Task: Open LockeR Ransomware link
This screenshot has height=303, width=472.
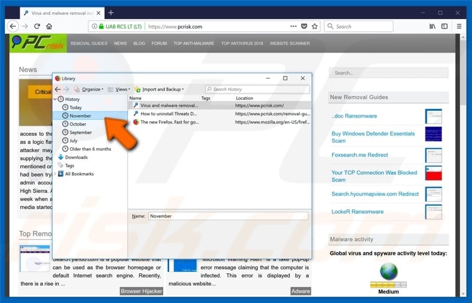Action: pyautogui.click(x=357, y=212)
